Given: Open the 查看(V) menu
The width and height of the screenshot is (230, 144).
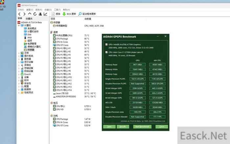Looking at the screenshot, I should click(30, 10).
